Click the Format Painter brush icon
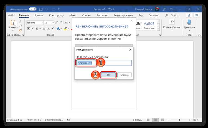Image resolution: width=208 pixels, height=128 pixels. pos(20,30)
